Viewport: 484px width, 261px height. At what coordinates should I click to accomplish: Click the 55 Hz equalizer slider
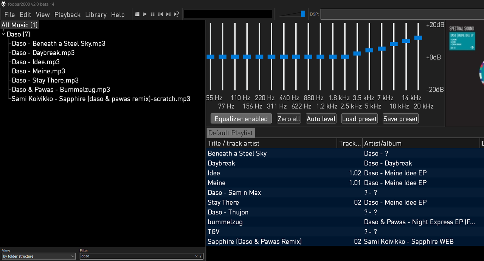point(210,57)
